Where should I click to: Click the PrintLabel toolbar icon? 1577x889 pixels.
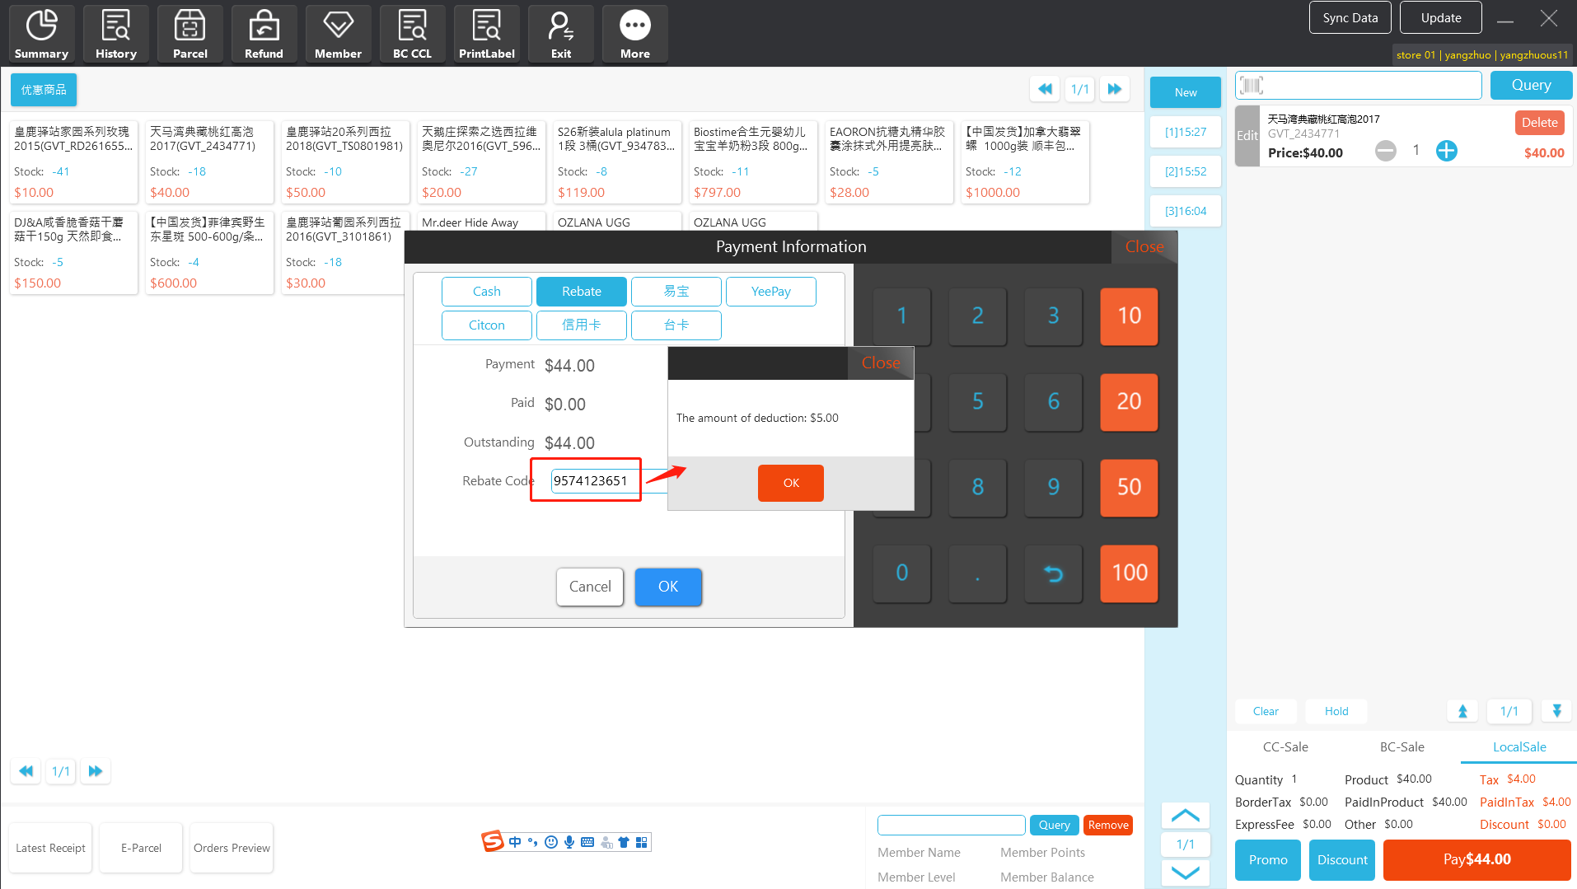(x=486, y=34)
